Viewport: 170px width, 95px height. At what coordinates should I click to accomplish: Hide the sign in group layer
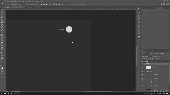tap(142, 64)
